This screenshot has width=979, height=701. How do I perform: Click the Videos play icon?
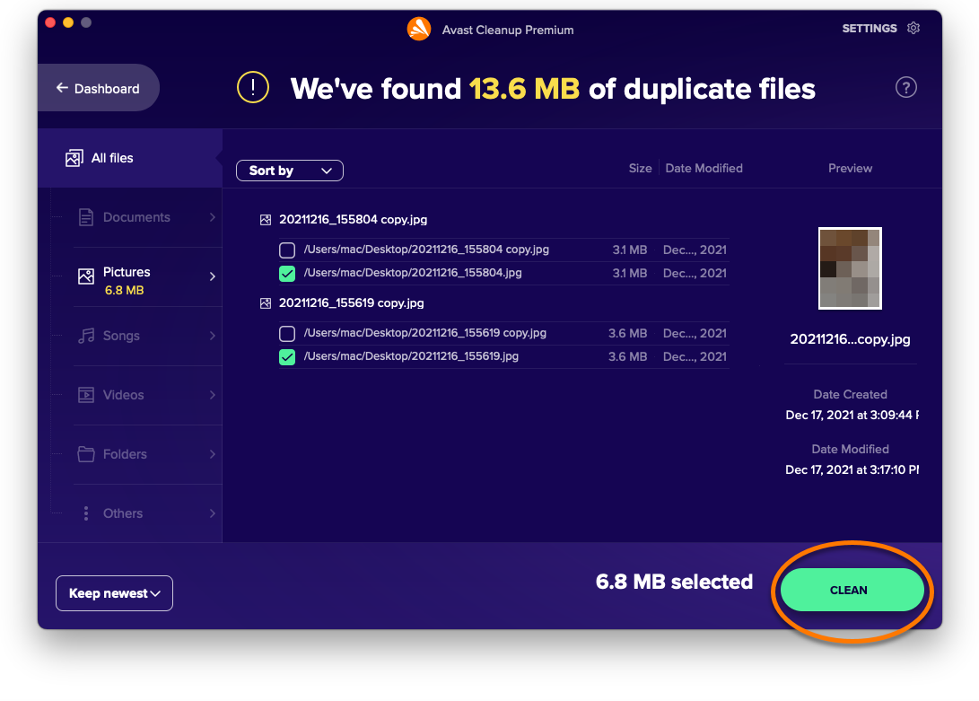coord(86,395)
